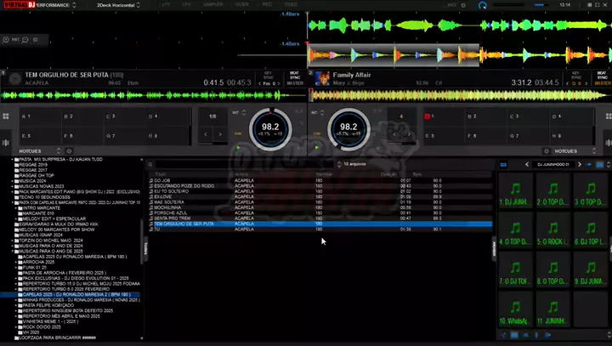Viewport: 612px width, 346px height.
Task: Open deck 2 INT source selector
Action: pos(317,112)
